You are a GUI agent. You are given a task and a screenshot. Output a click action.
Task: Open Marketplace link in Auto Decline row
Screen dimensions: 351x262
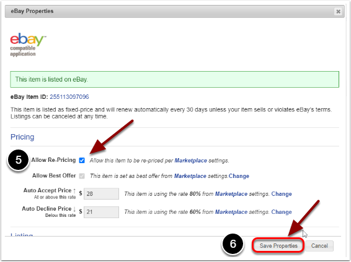231,212
